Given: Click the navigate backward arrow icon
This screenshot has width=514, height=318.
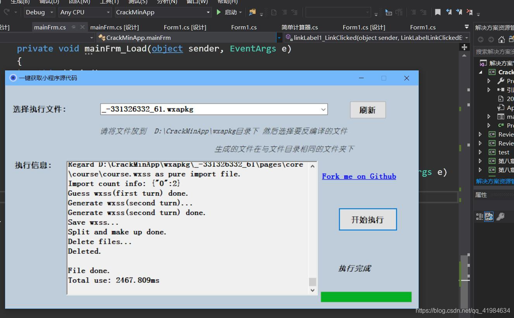Looking at the screenshot, I should 481,39.
